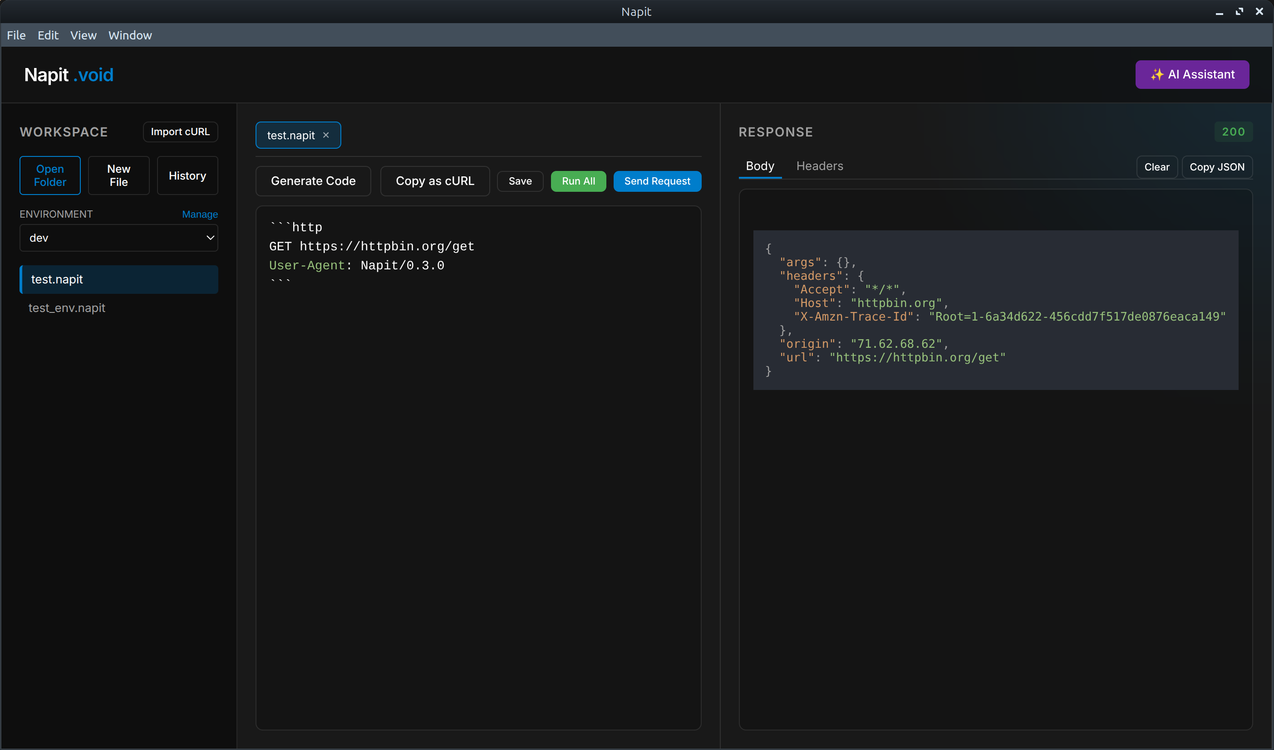Open the Window menu
The height and width of the screenshot is (750, 1274).
tap(130, 35)
